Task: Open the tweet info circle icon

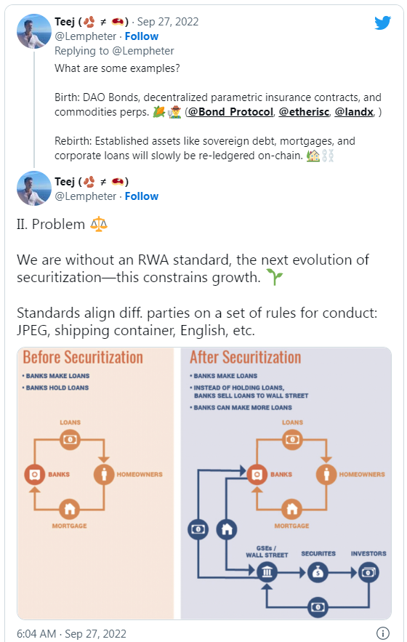Action: pyautogui.click(x=382, y=633)
